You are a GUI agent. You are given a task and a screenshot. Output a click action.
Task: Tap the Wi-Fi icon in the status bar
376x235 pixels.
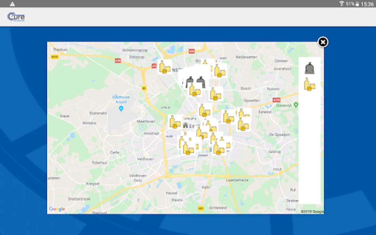click(x=342, y=4)
